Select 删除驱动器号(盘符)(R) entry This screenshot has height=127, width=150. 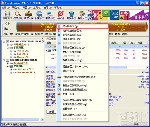(82, 104)
